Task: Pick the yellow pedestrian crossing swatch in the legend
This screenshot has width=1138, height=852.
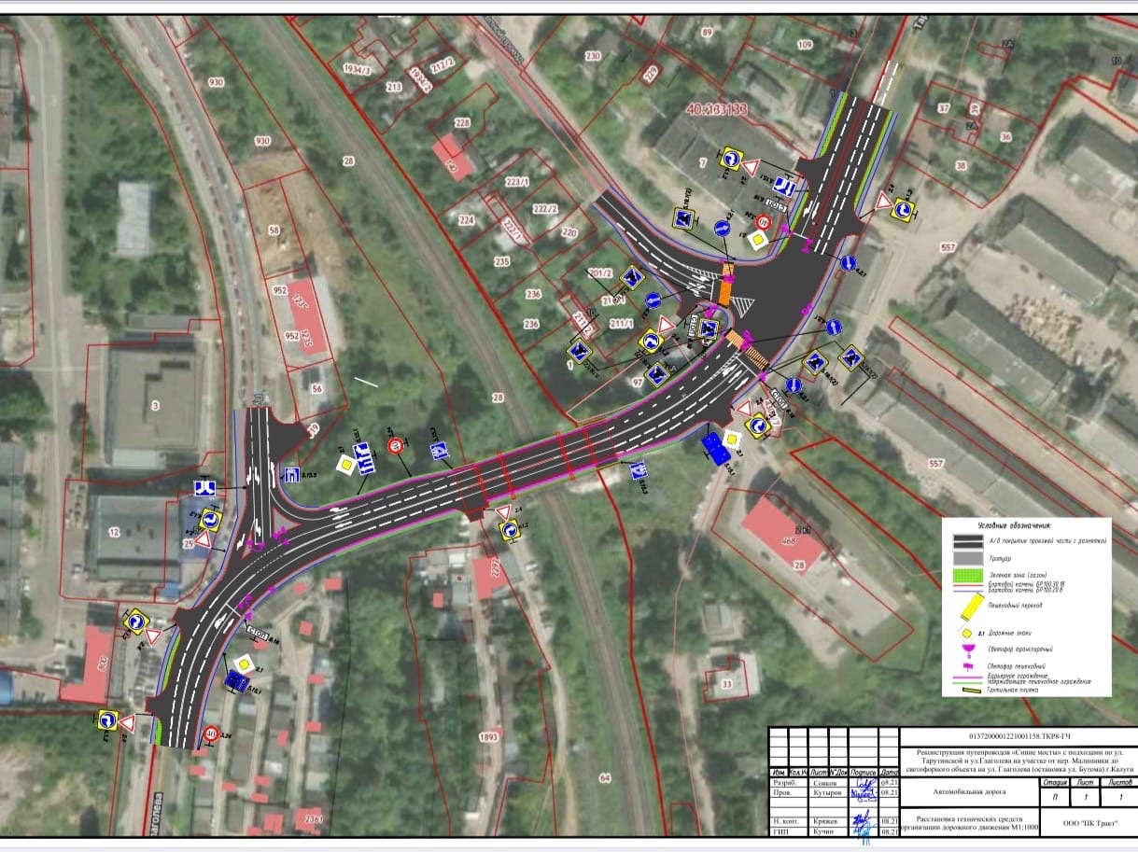Action: click(x=973, y=607)
